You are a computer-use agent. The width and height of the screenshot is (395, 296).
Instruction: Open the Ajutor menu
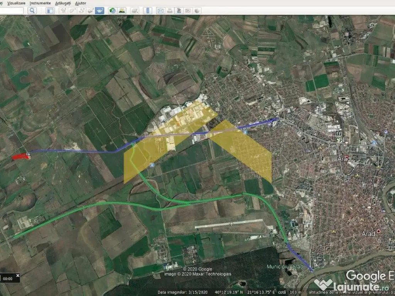tap(81, 3)
